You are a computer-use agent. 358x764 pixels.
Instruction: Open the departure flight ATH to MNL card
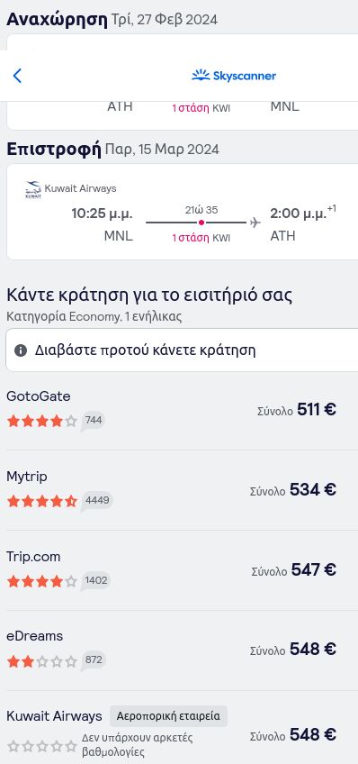point(183,82)
